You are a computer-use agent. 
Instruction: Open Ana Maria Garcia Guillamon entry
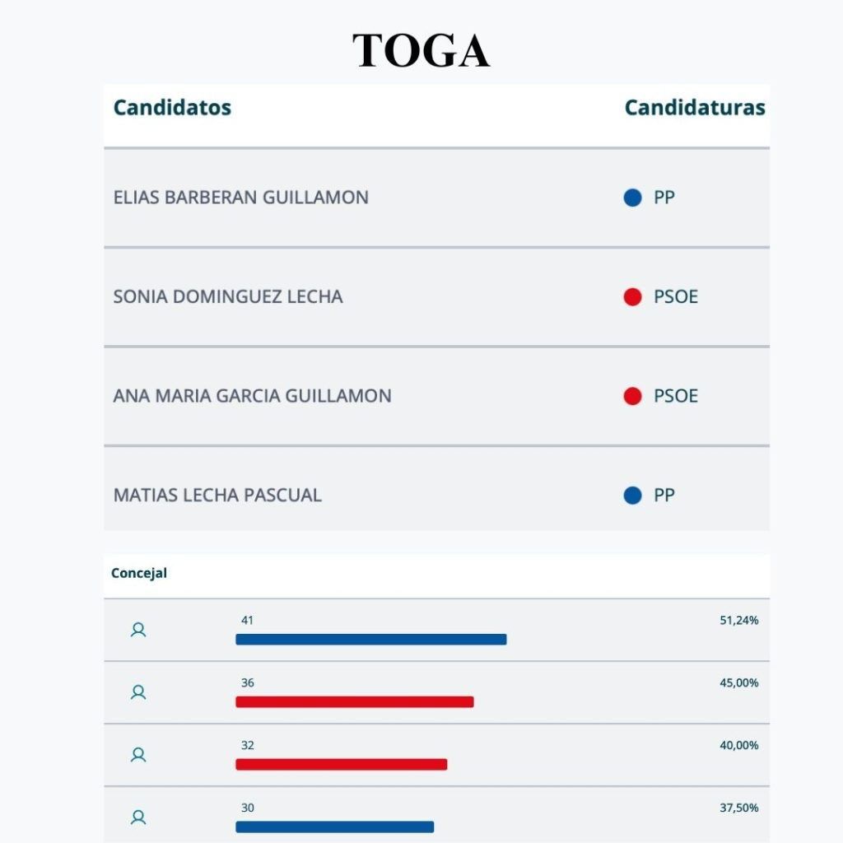[252, 396]
